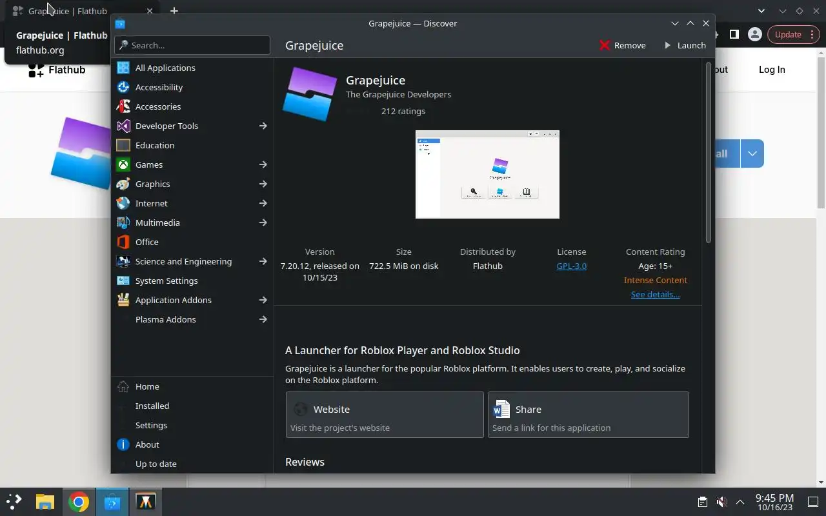Switch to Discover from the taskbar

click(112, 501)
